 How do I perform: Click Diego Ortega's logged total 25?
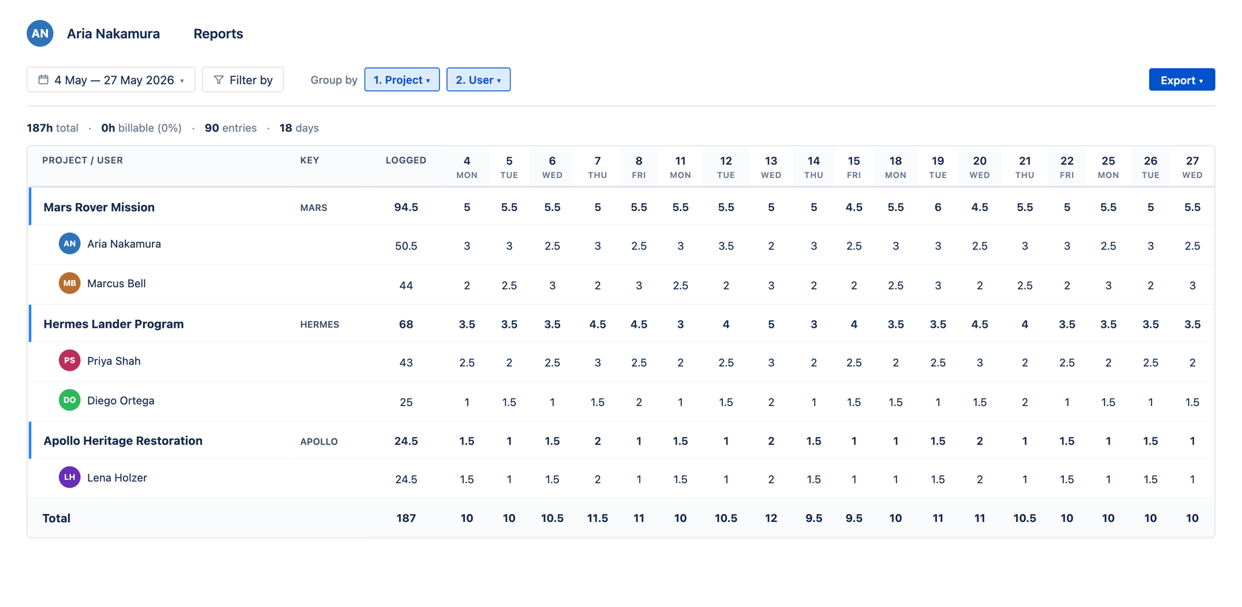click(406, 402)
